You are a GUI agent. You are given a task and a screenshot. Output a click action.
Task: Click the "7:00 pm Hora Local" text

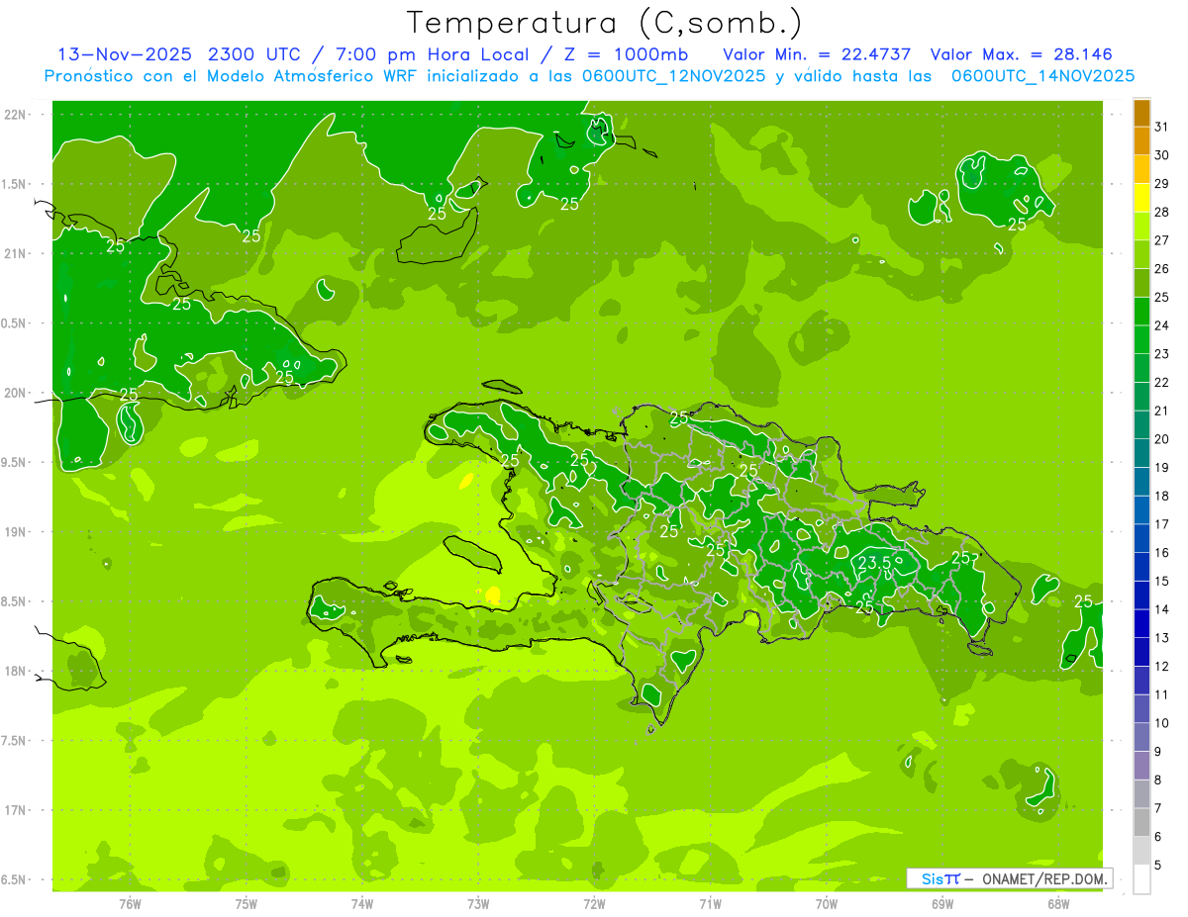[x=432, y=53]
